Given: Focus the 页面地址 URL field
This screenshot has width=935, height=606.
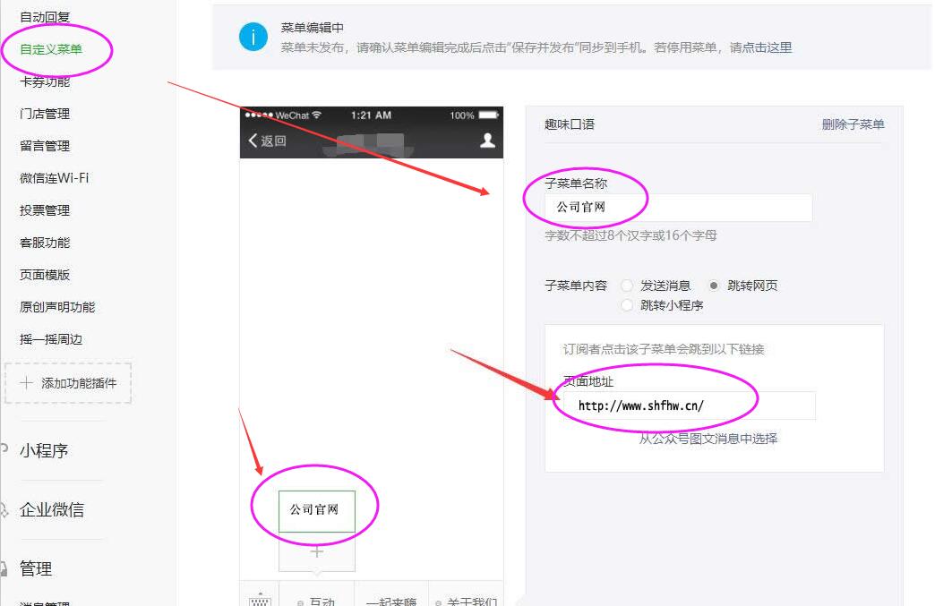Looking at the screenshot, I should [688, 405].
